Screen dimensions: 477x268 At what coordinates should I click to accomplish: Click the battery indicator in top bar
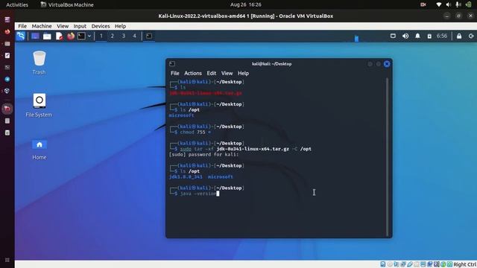[469, 4]
